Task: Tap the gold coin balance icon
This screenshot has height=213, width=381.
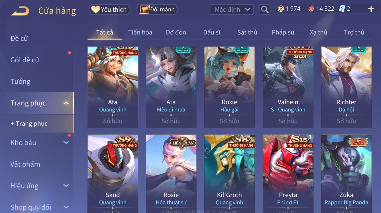Action: [x=281, y=9]
